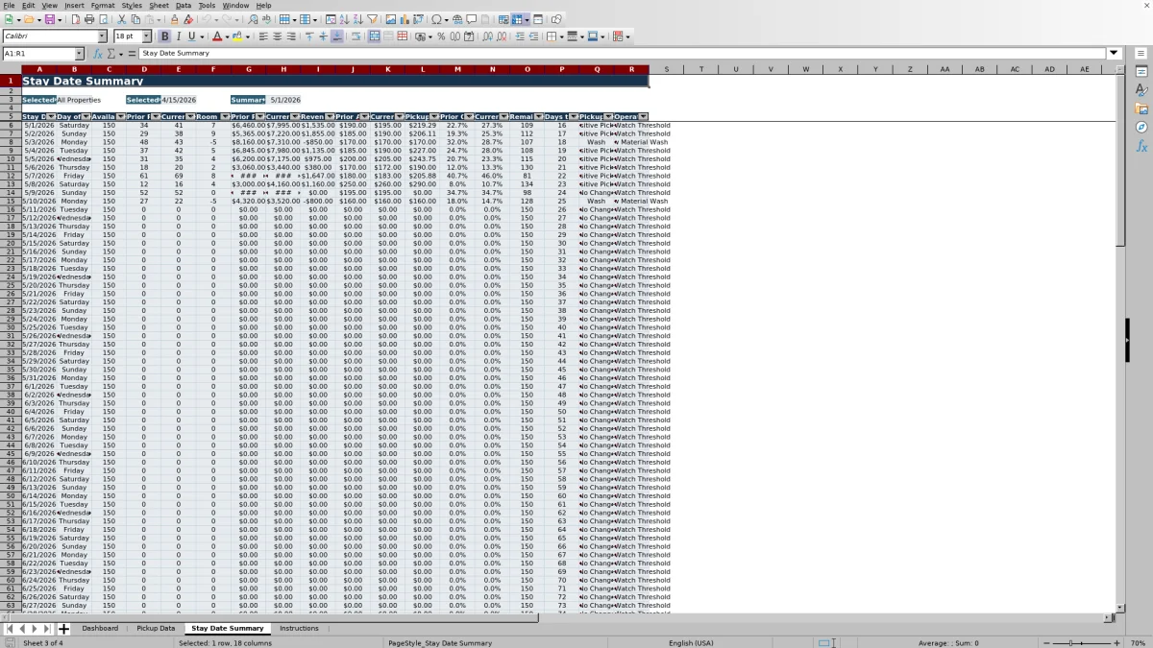This screenshot has width=1153, height=648.
Task: Switch to the Dashboard sheet tab
Action: (x=100, y=629)
